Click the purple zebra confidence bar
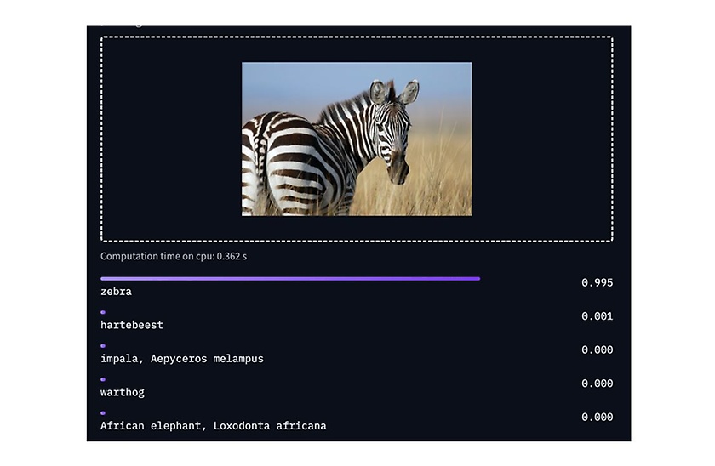This screenshot has height=466, width=715. [x=290, y=278]
